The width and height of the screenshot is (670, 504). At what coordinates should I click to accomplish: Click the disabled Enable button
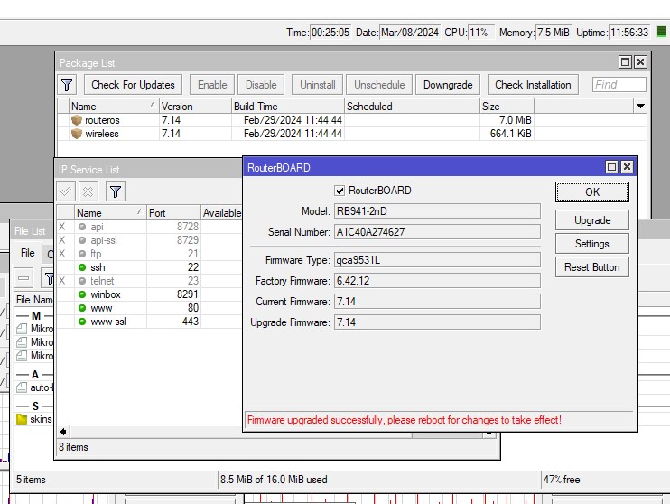212,85
